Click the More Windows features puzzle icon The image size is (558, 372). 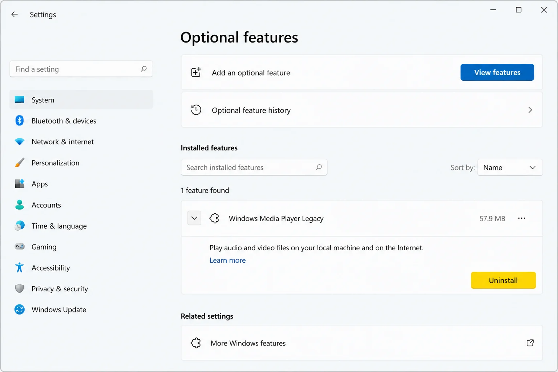point(196,343)
